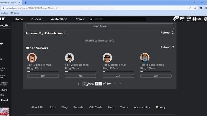
Task: Join the server with 219ms ping
Action: coord(43,76)
